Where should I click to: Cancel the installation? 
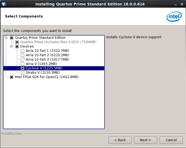[x=171, y=140]
